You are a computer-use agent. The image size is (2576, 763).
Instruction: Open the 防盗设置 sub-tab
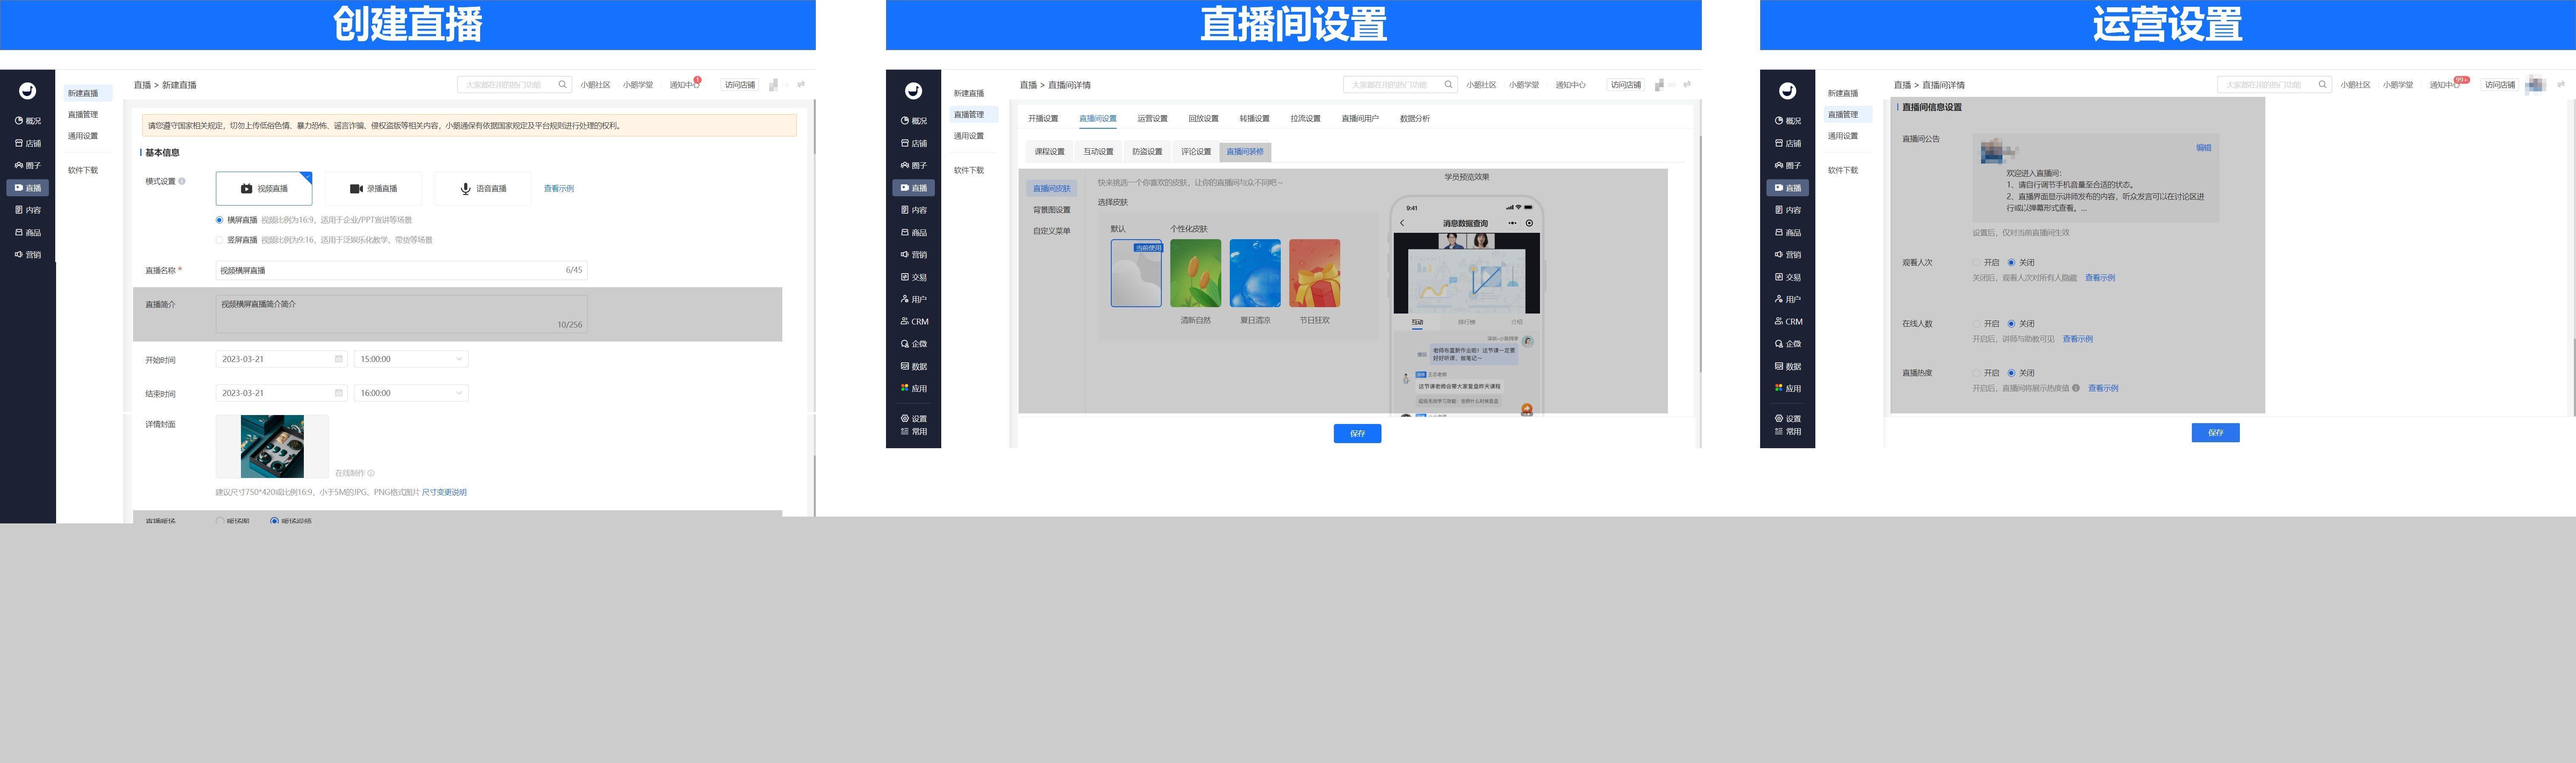tap(1147, 152)
